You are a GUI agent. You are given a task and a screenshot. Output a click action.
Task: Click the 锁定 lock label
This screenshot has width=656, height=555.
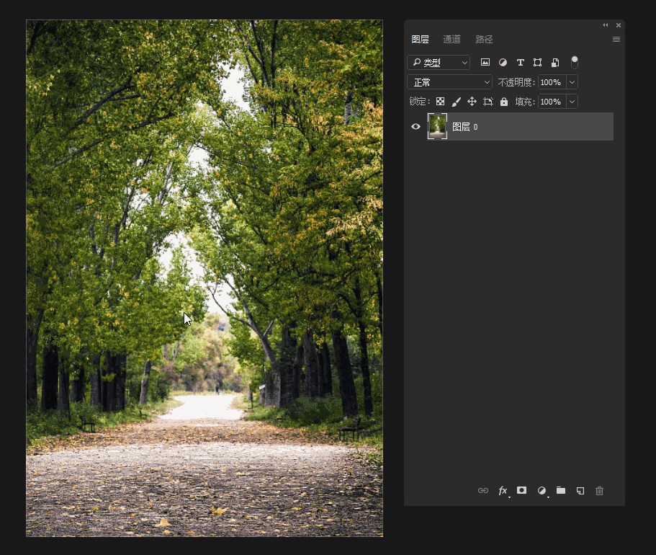(x=419, y=102)
